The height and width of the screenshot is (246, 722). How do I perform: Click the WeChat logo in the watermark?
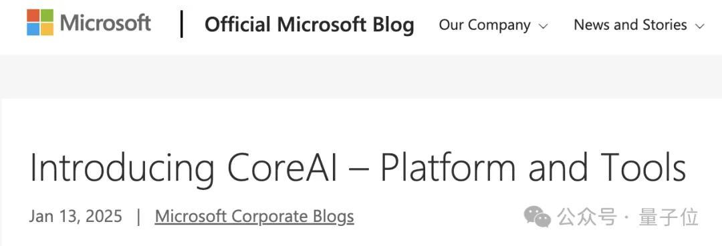(x=537, y=216)
